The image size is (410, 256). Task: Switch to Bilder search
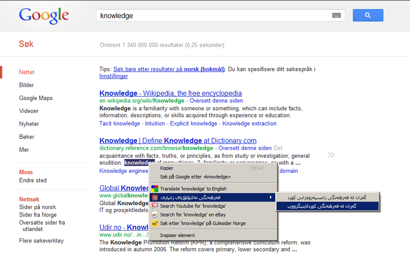(x=26, y=85)
